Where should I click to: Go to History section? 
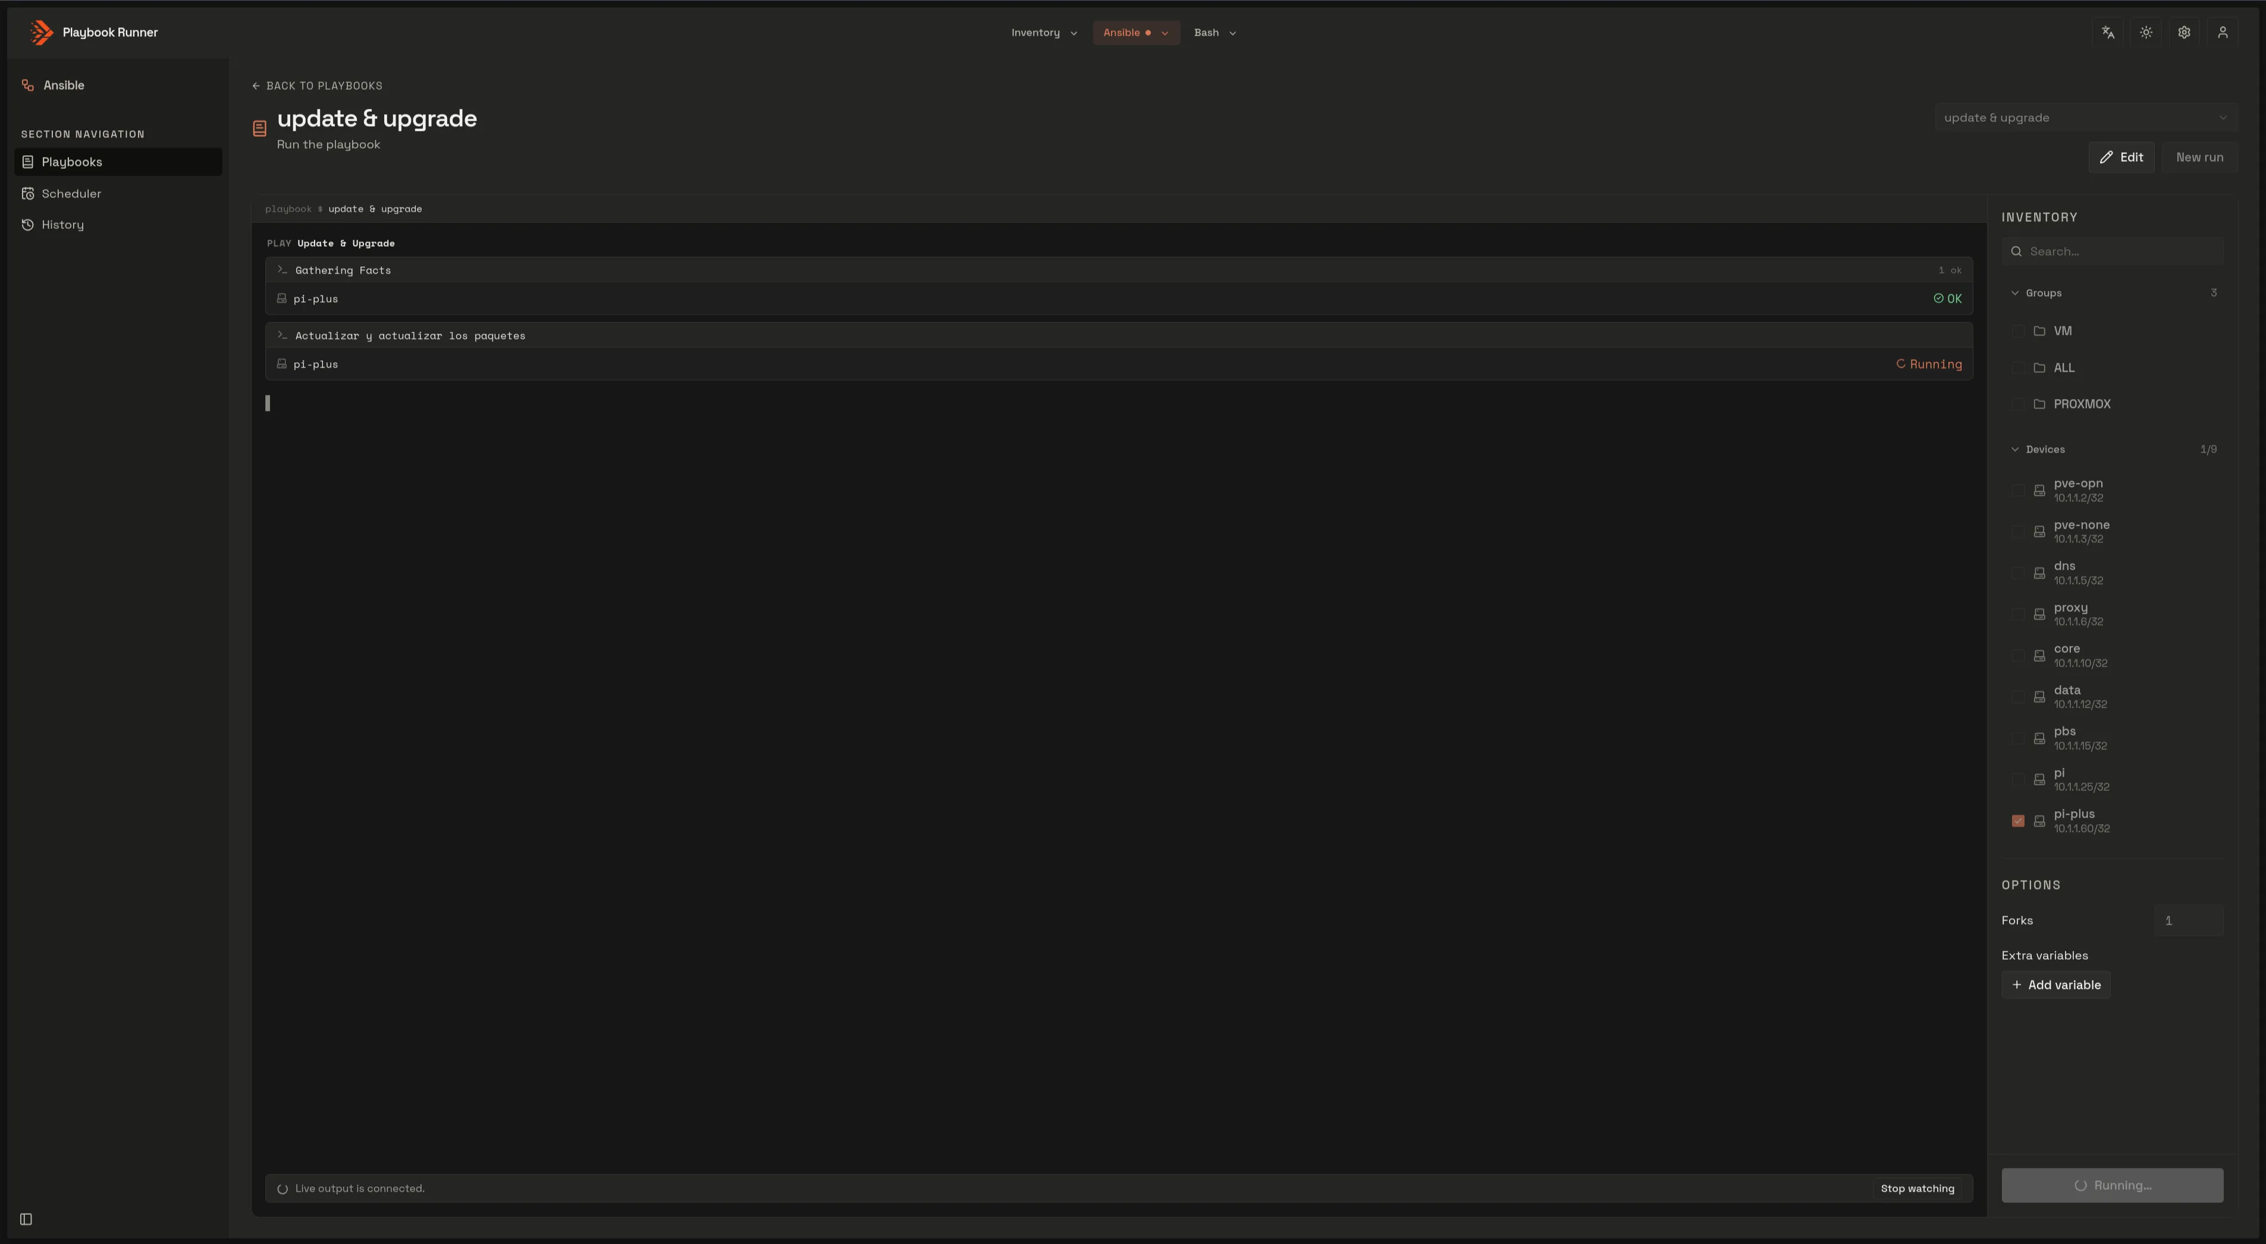(x=118, y=224)
